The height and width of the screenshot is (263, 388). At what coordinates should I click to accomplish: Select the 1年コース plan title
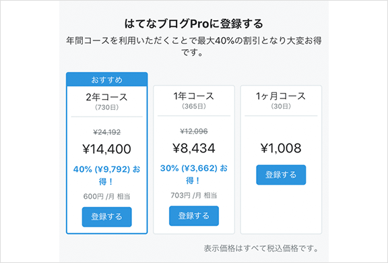[194, 96]
